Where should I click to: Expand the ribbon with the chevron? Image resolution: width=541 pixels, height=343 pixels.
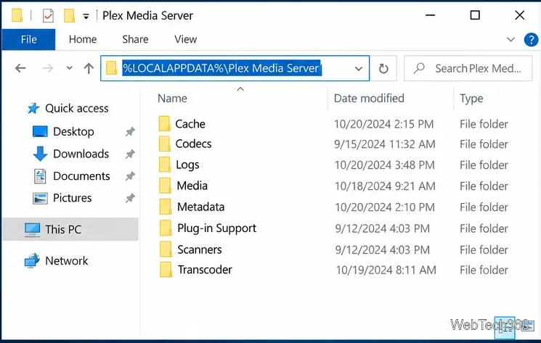[511, 39]
